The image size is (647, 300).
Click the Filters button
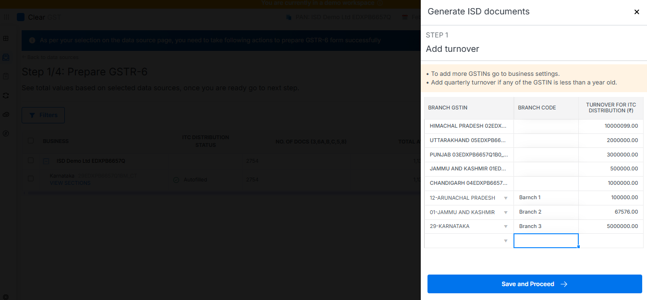(x=43, y=115)
